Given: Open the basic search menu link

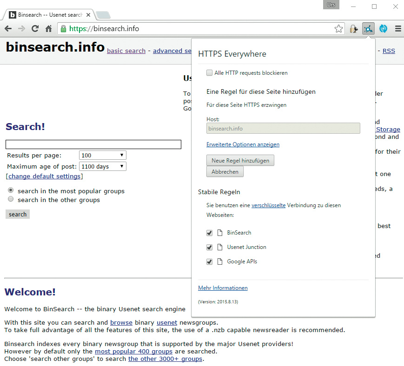Looking at the screenshot, I should coord(126,51).
